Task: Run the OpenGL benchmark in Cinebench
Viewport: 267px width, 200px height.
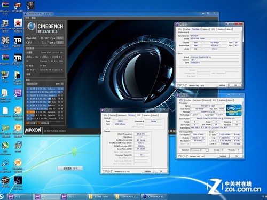Action: (x=60, y=38)
